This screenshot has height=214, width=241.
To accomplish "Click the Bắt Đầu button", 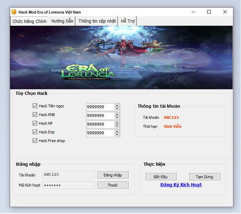I will click(161, 177).
